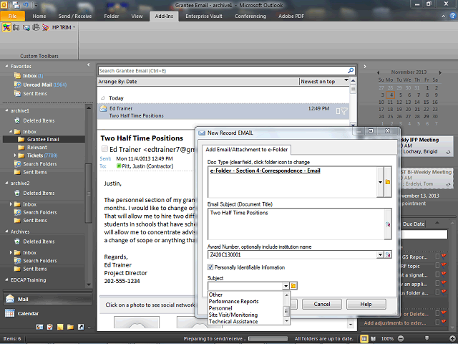Click the folder icon next to Subject dropdown
The image size is (458, 344).
click(x=294, y=286)
